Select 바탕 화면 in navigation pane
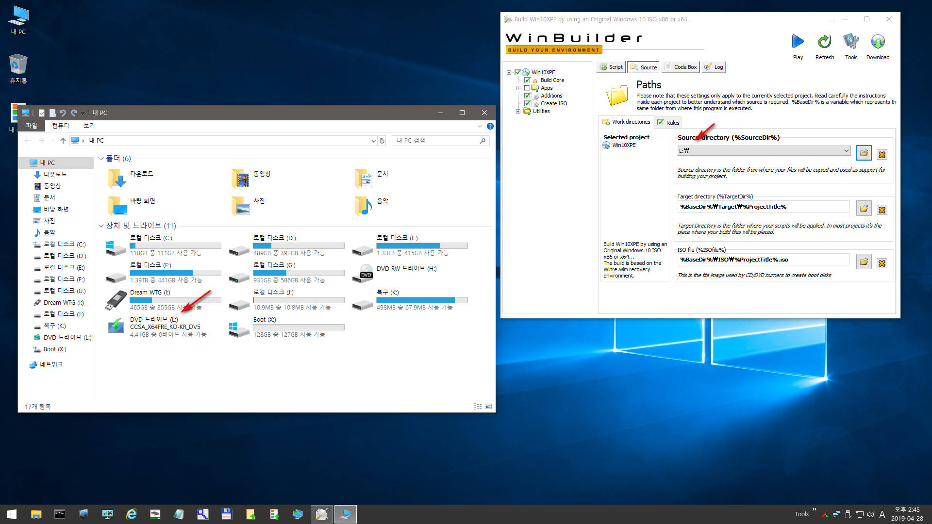The height and width of the screenshot is (524, 932). pyautogui.click(x=51, y=210)
